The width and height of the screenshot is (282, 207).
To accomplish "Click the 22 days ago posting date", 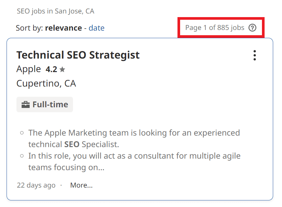I will 36,185.
